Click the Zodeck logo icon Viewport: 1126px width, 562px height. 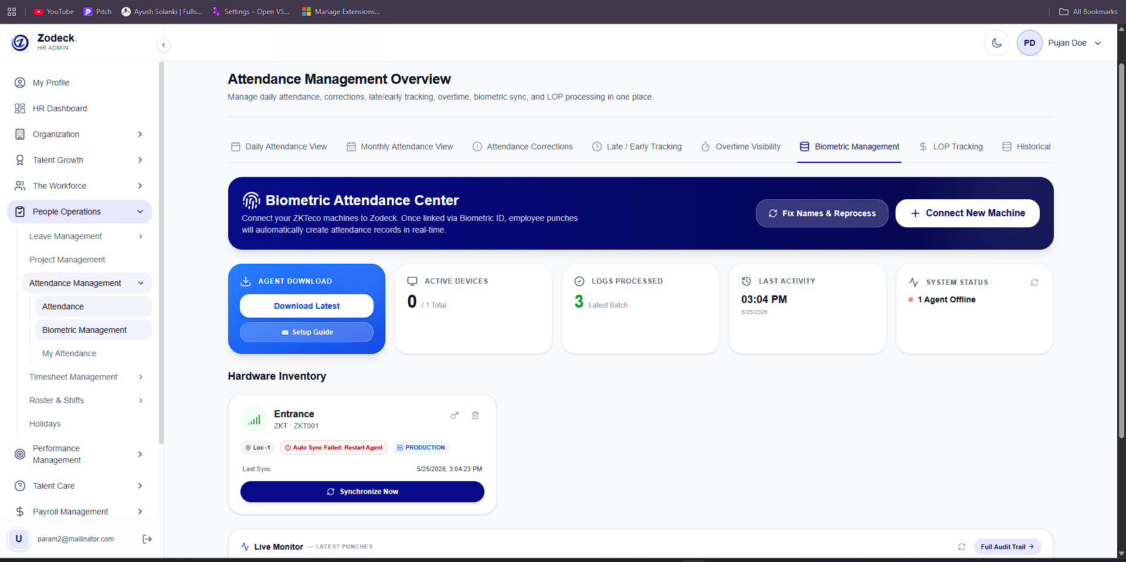20,43
